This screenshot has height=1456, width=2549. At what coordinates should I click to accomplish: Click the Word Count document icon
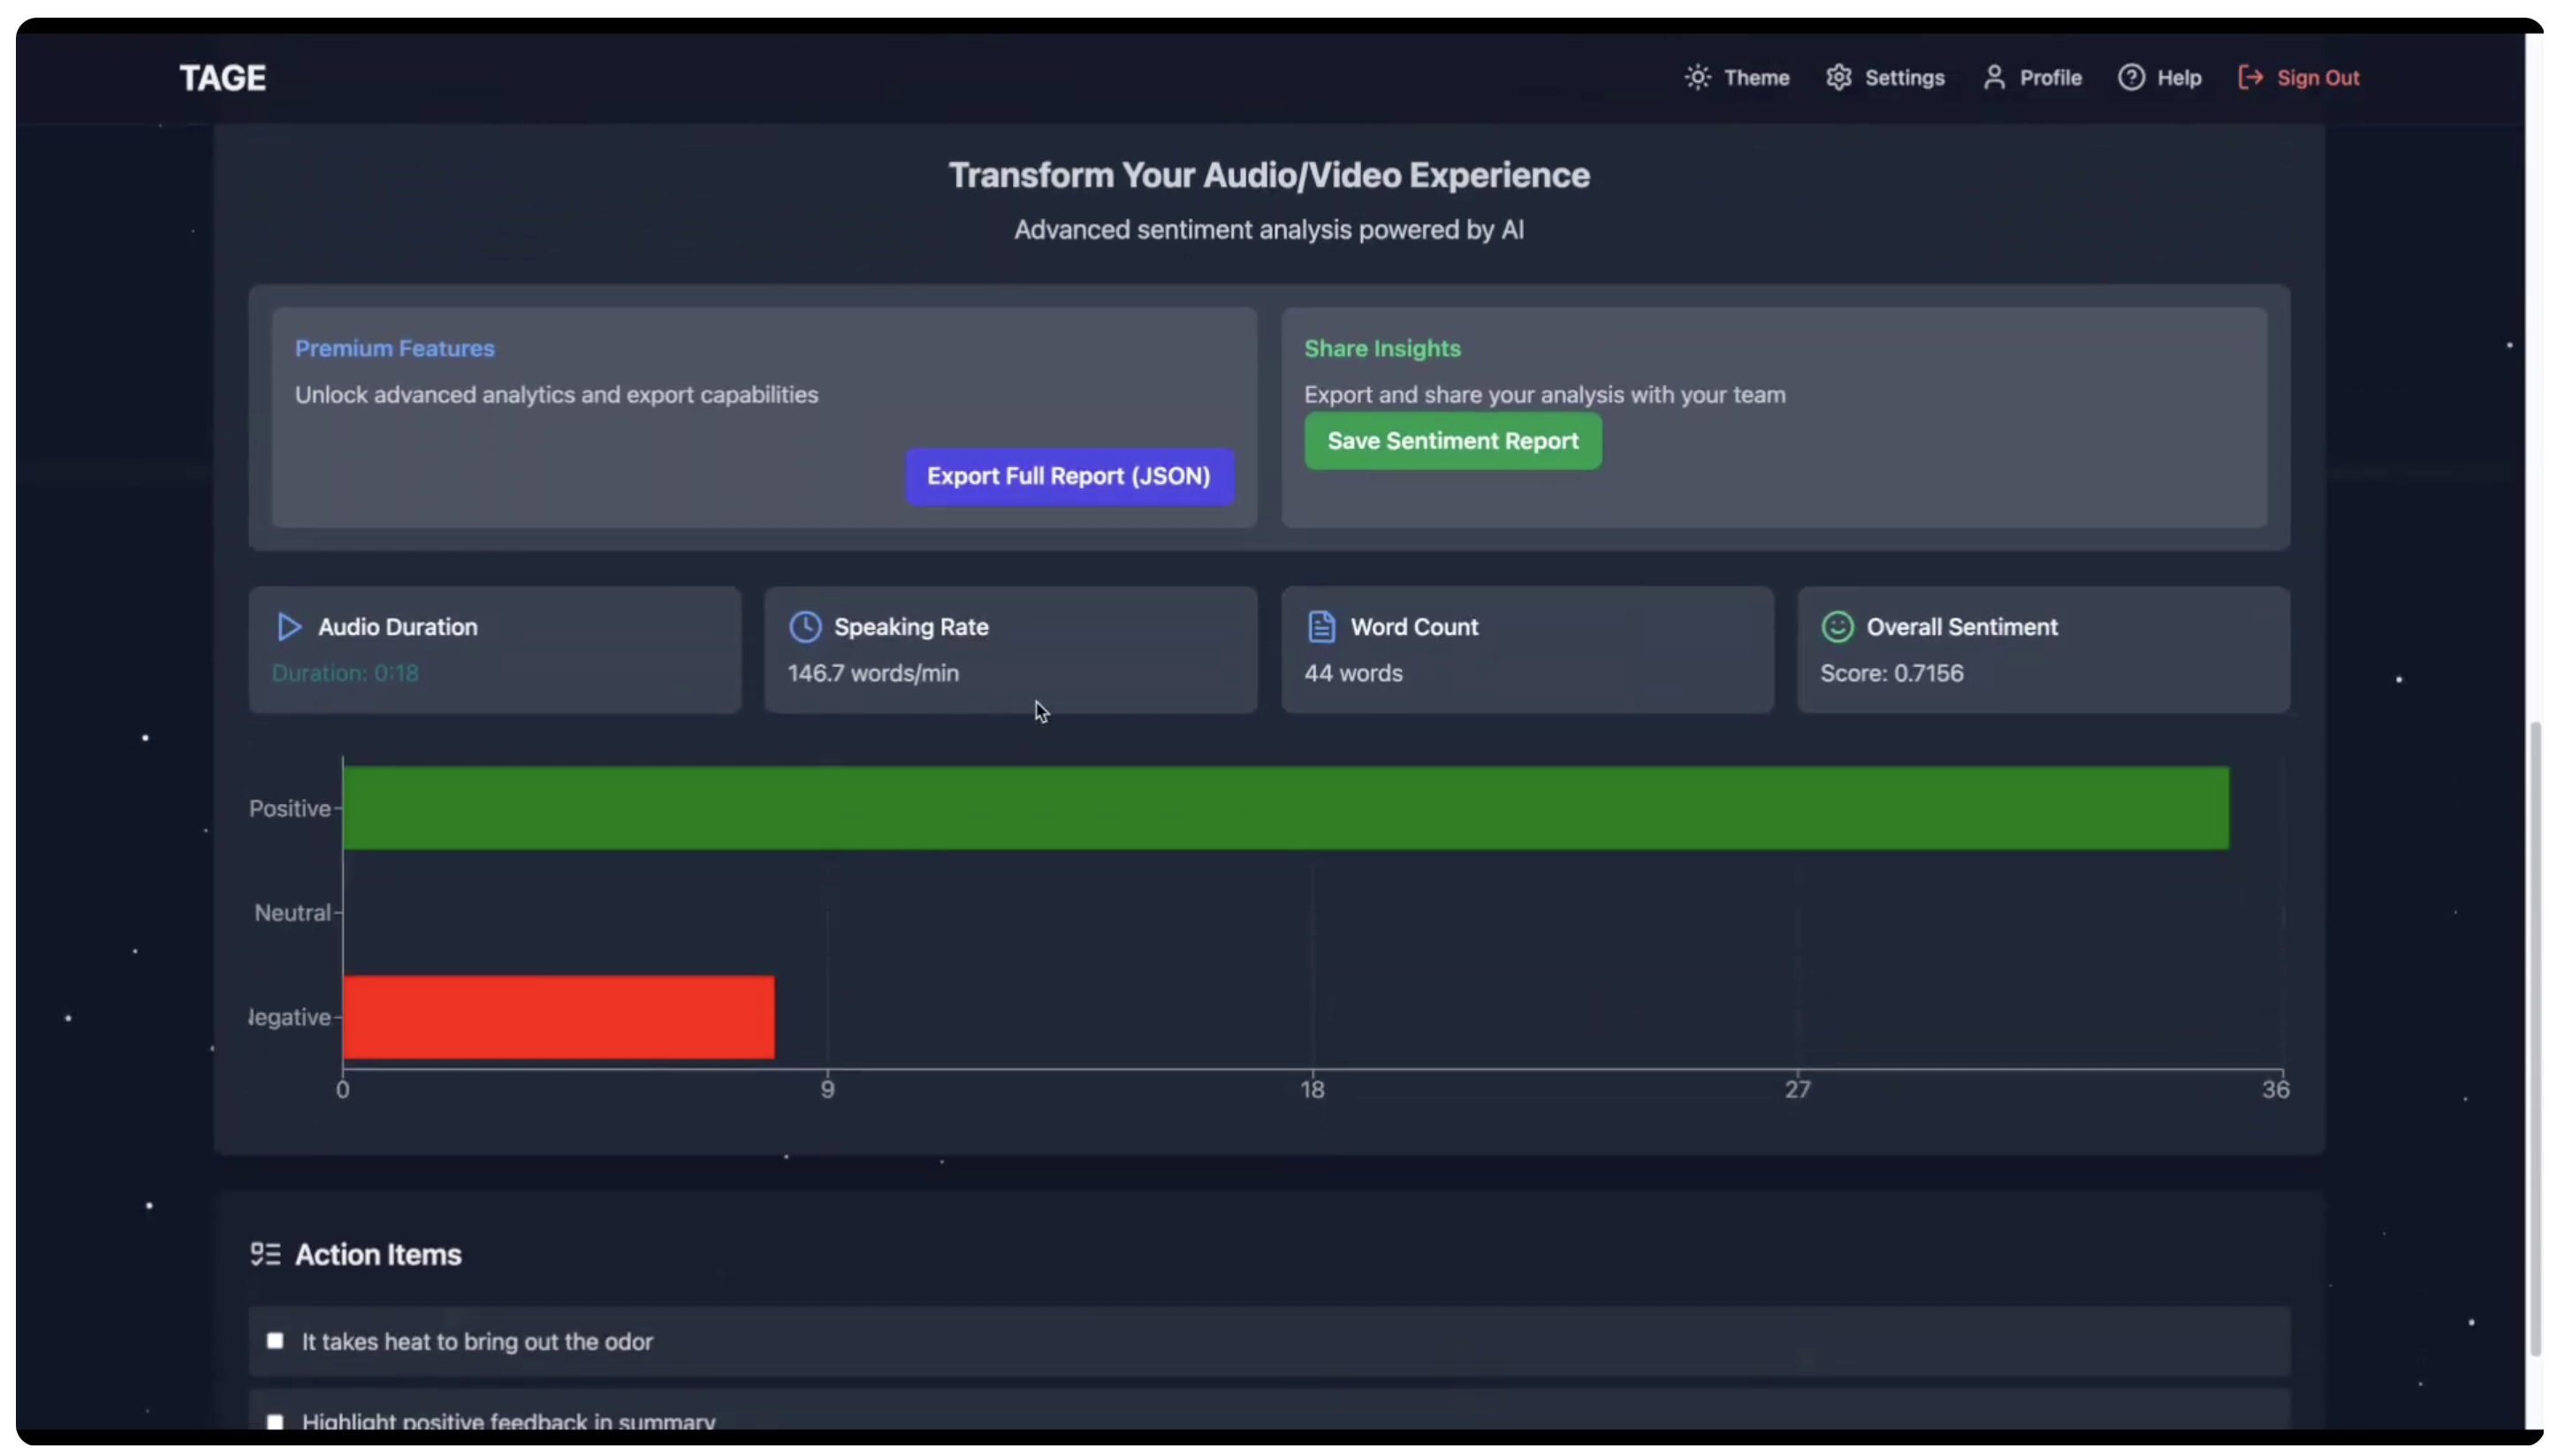click(1321, 627)
